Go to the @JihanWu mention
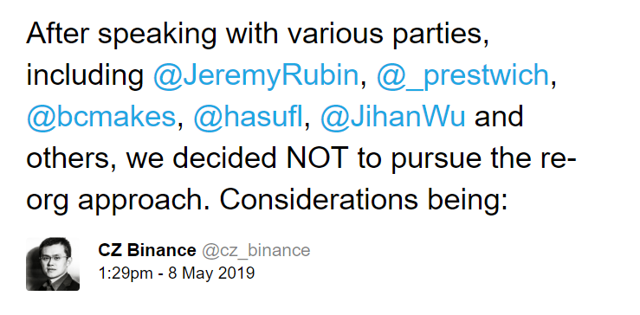 coord(392,118)
